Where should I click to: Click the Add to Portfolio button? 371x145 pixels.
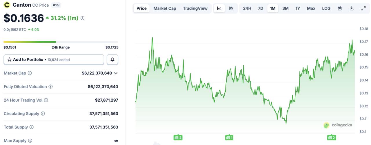pos(54,60)
